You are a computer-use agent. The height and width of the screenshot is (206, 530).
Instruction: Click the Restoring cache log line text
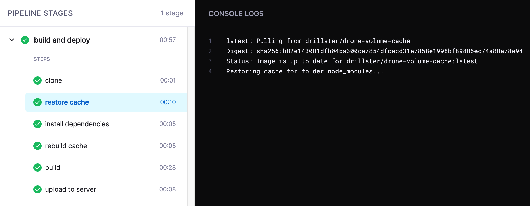pyautogui.click(x=305, y=71)
